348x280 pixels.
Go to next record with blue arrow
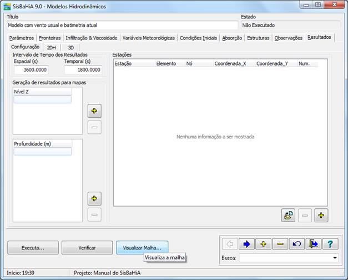pyautogui.click(x=246, y=244)
